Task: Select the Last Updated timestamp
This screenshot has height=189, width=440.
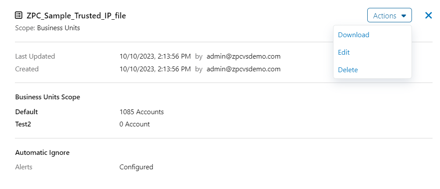Action: click(155, 56)
